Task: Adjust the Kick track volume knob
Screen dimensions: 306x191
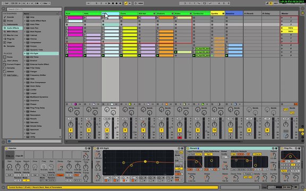Action: point(71,124)
